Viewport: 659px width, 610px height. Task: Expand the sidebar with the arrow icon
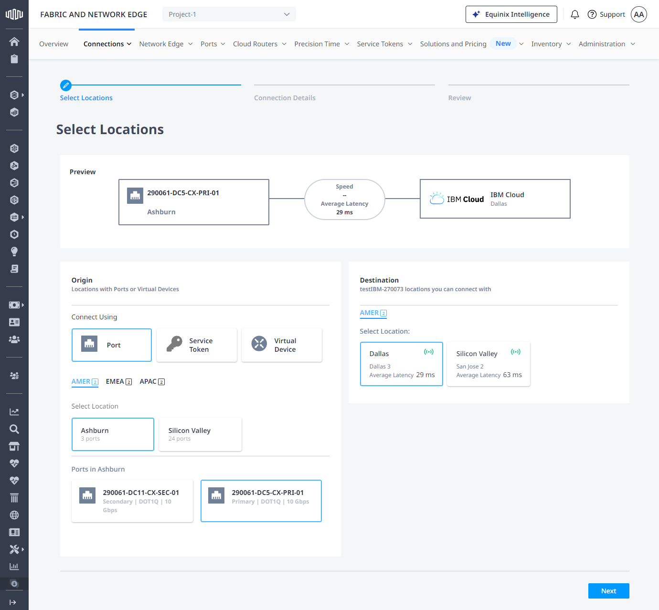(13, 602)
